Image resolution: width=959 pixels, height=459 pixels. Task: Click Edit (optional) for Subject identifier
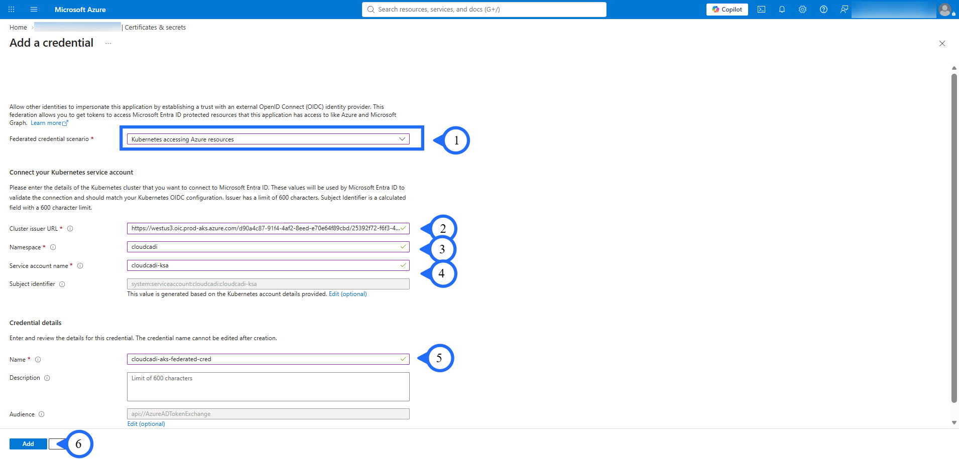347,294
